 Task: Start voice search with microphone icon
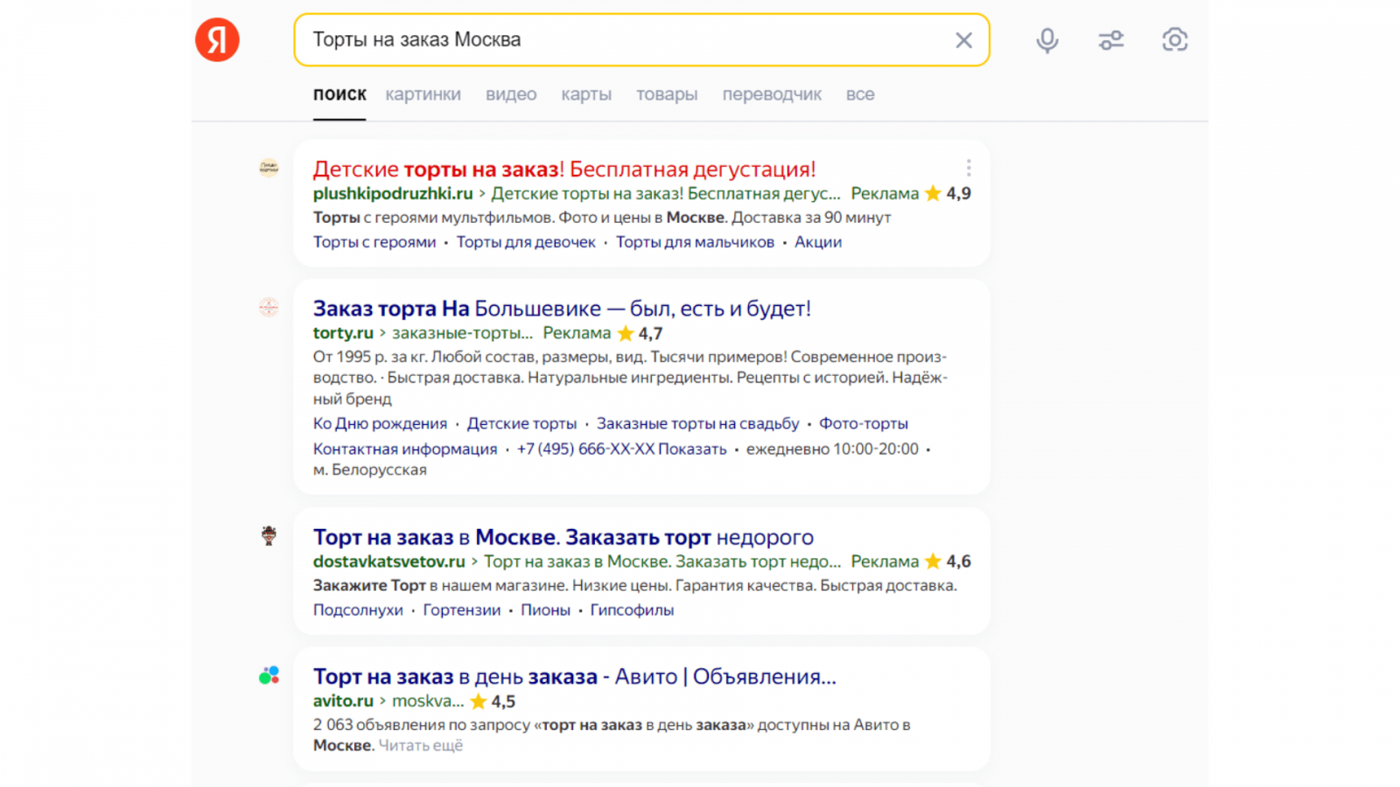(1047, 40)
